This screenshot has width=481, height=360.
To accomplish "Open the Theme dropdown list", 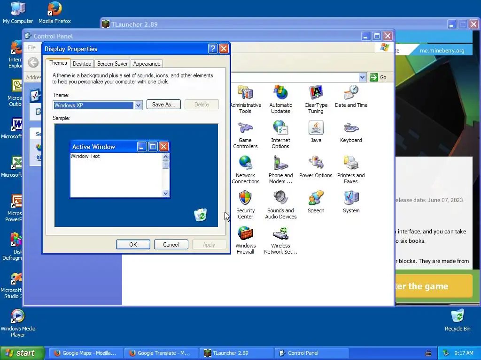I will (x=138, y=105).
